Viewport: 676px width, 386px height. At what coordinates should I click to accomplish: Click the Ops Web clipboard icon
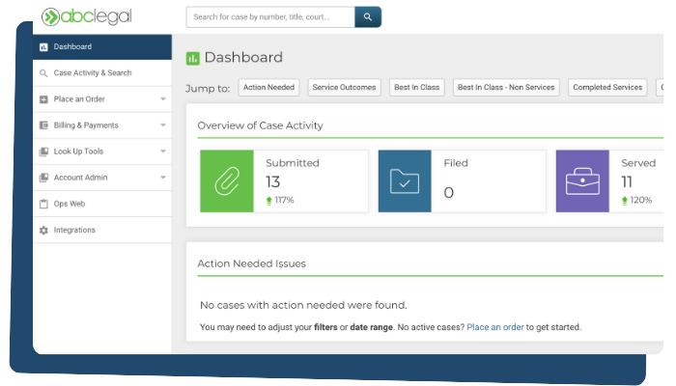[43, 204]
